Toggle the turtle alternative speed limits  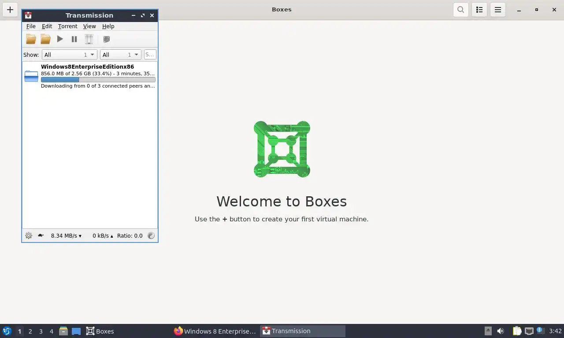tap(41, 235)
